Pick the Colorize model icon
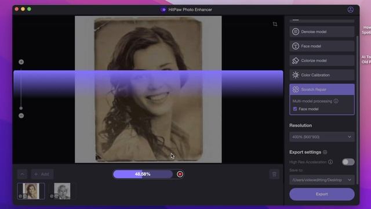Screen dimensions: 371x209 click(x=296, y=60)
